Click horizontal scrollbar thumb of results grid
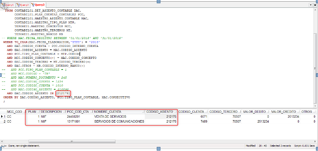 point(72,141)
